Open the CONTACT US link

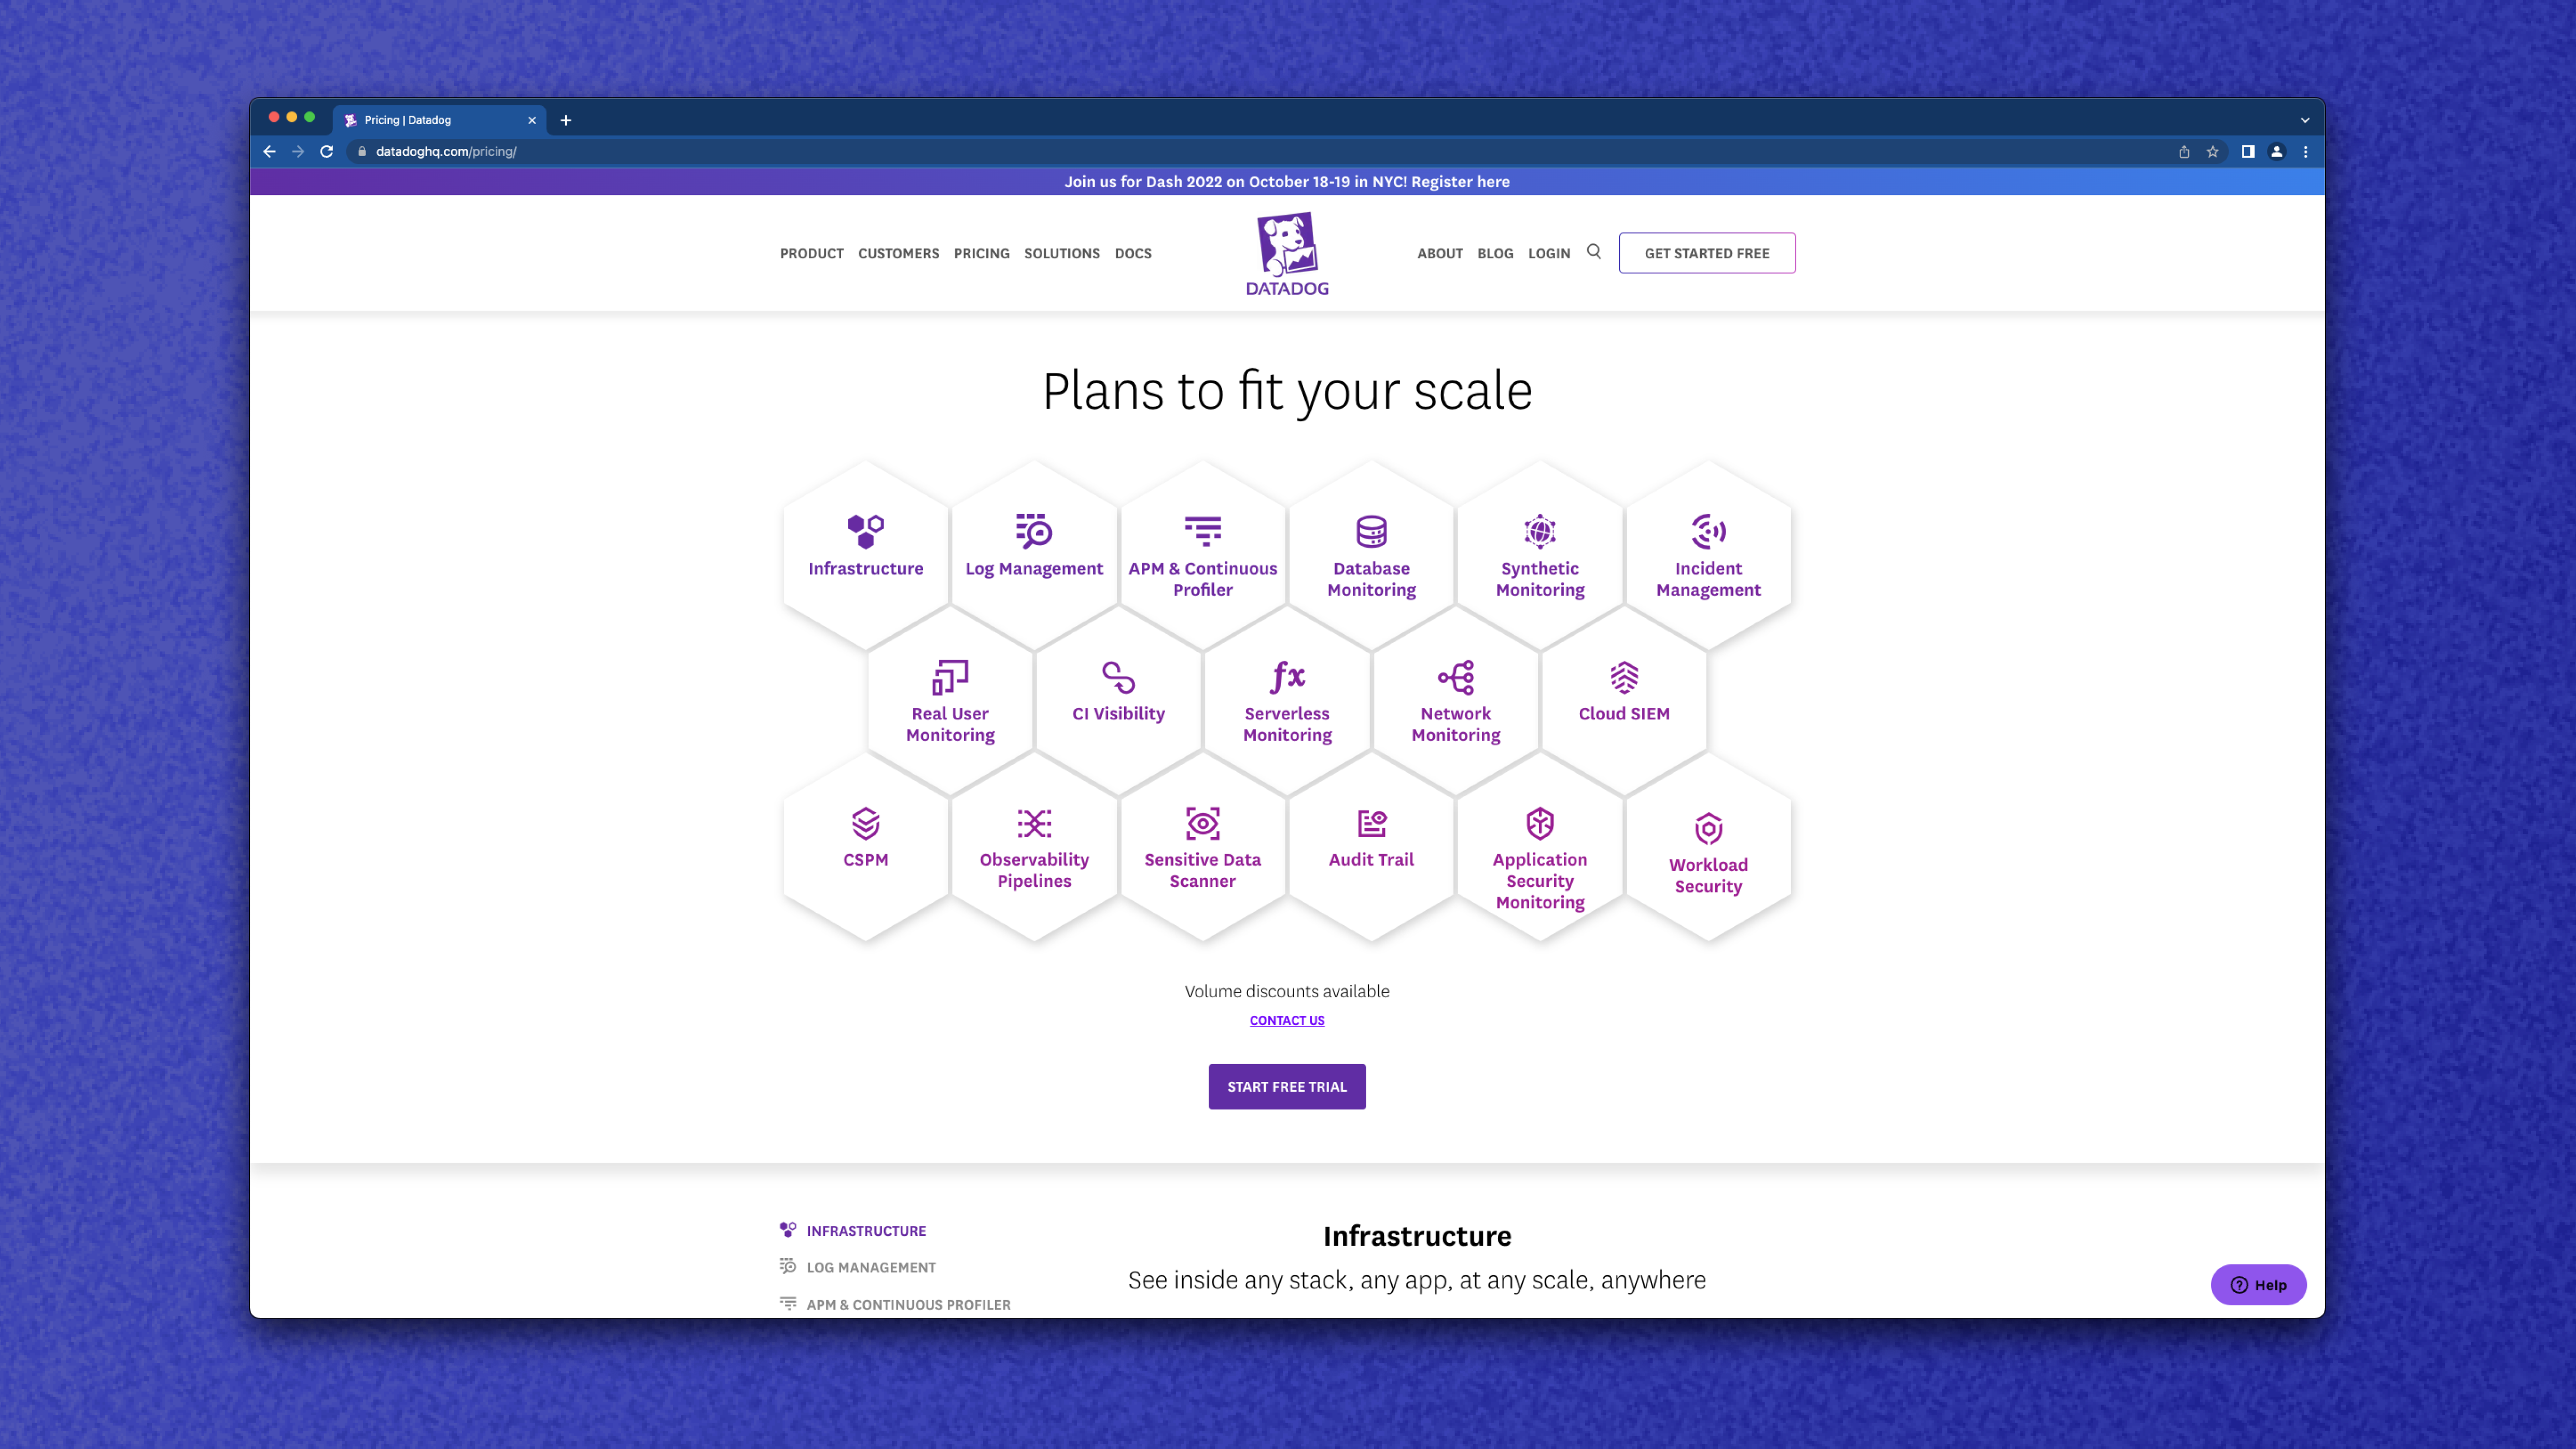tap(1287, 1020)
